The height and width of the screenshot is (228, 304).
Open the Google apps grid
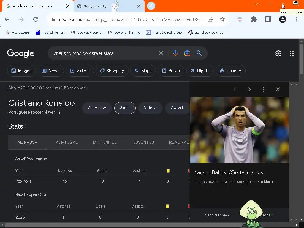[x=292, y=53]
